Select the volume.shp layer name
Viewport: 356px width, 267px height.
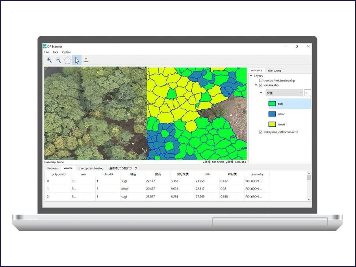[271, 85]
